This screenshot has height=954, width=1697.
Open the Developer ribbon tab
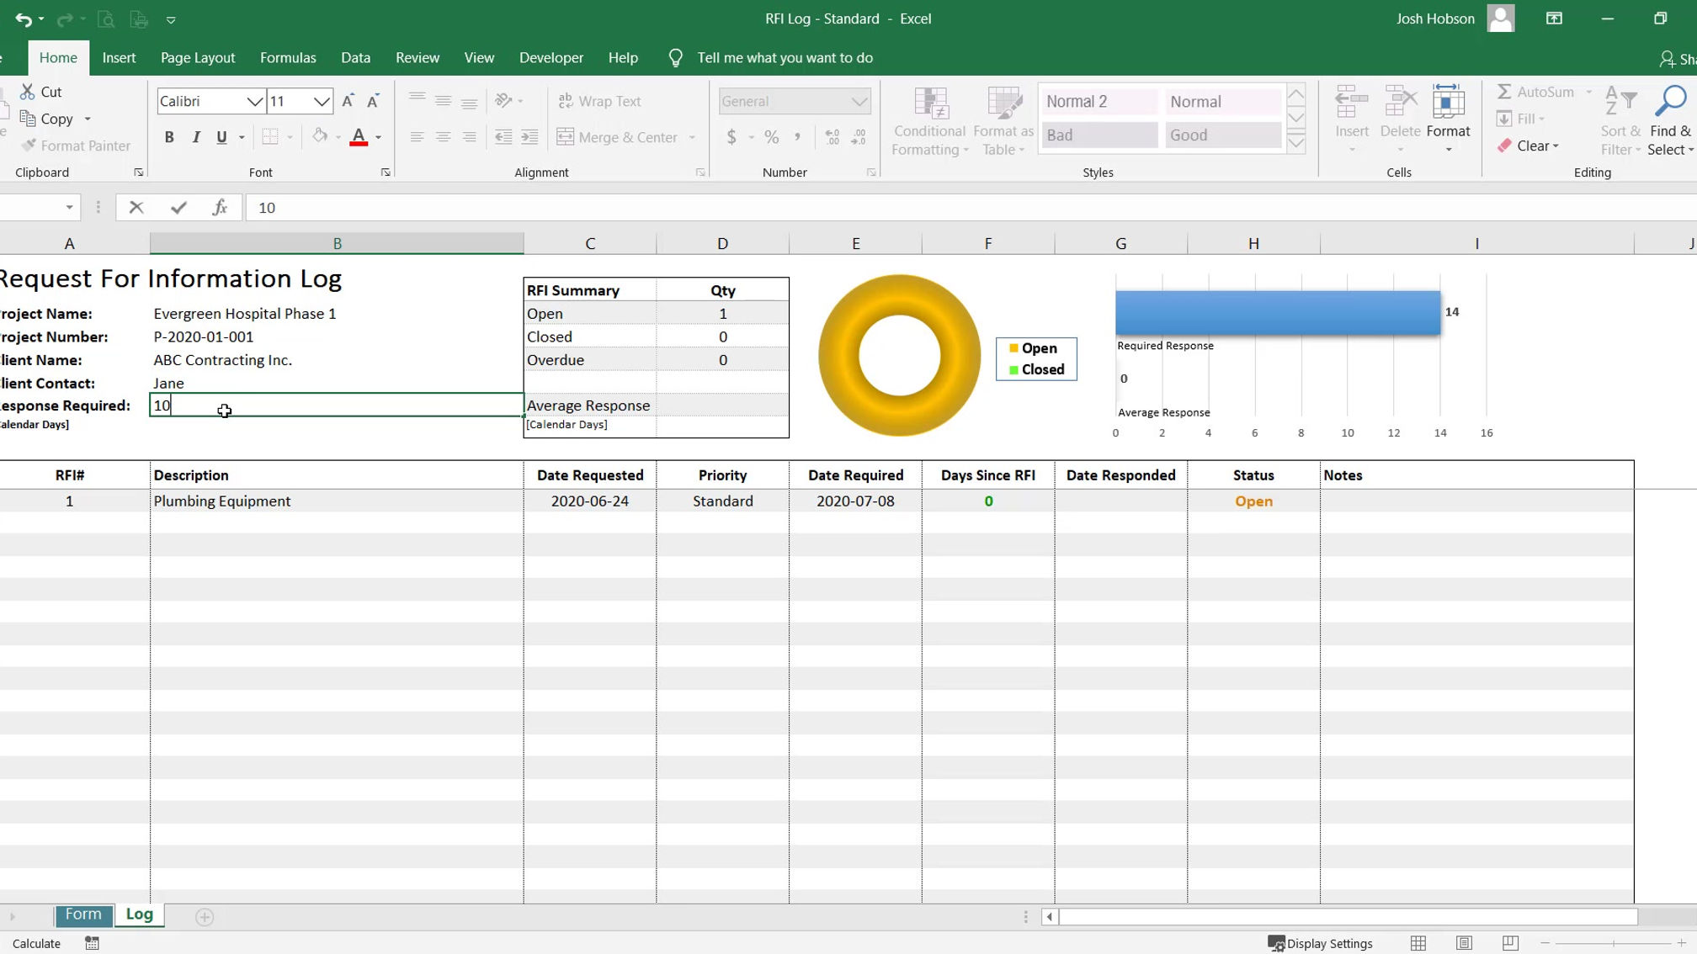point(551,58)
